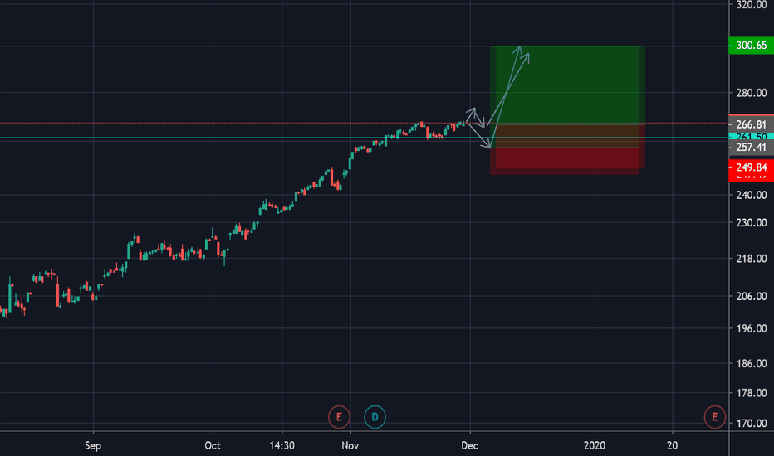Click the 170.00 price axis label

(x=752, y=423)
